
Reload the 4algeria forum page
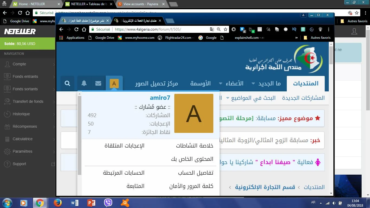[76, 29]
